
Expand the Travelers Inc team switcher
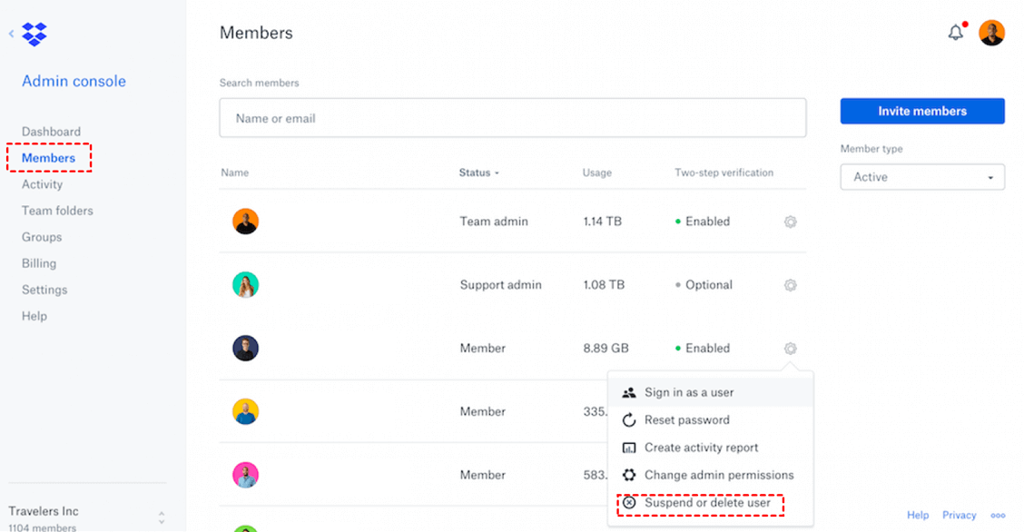tap(162, 517)
